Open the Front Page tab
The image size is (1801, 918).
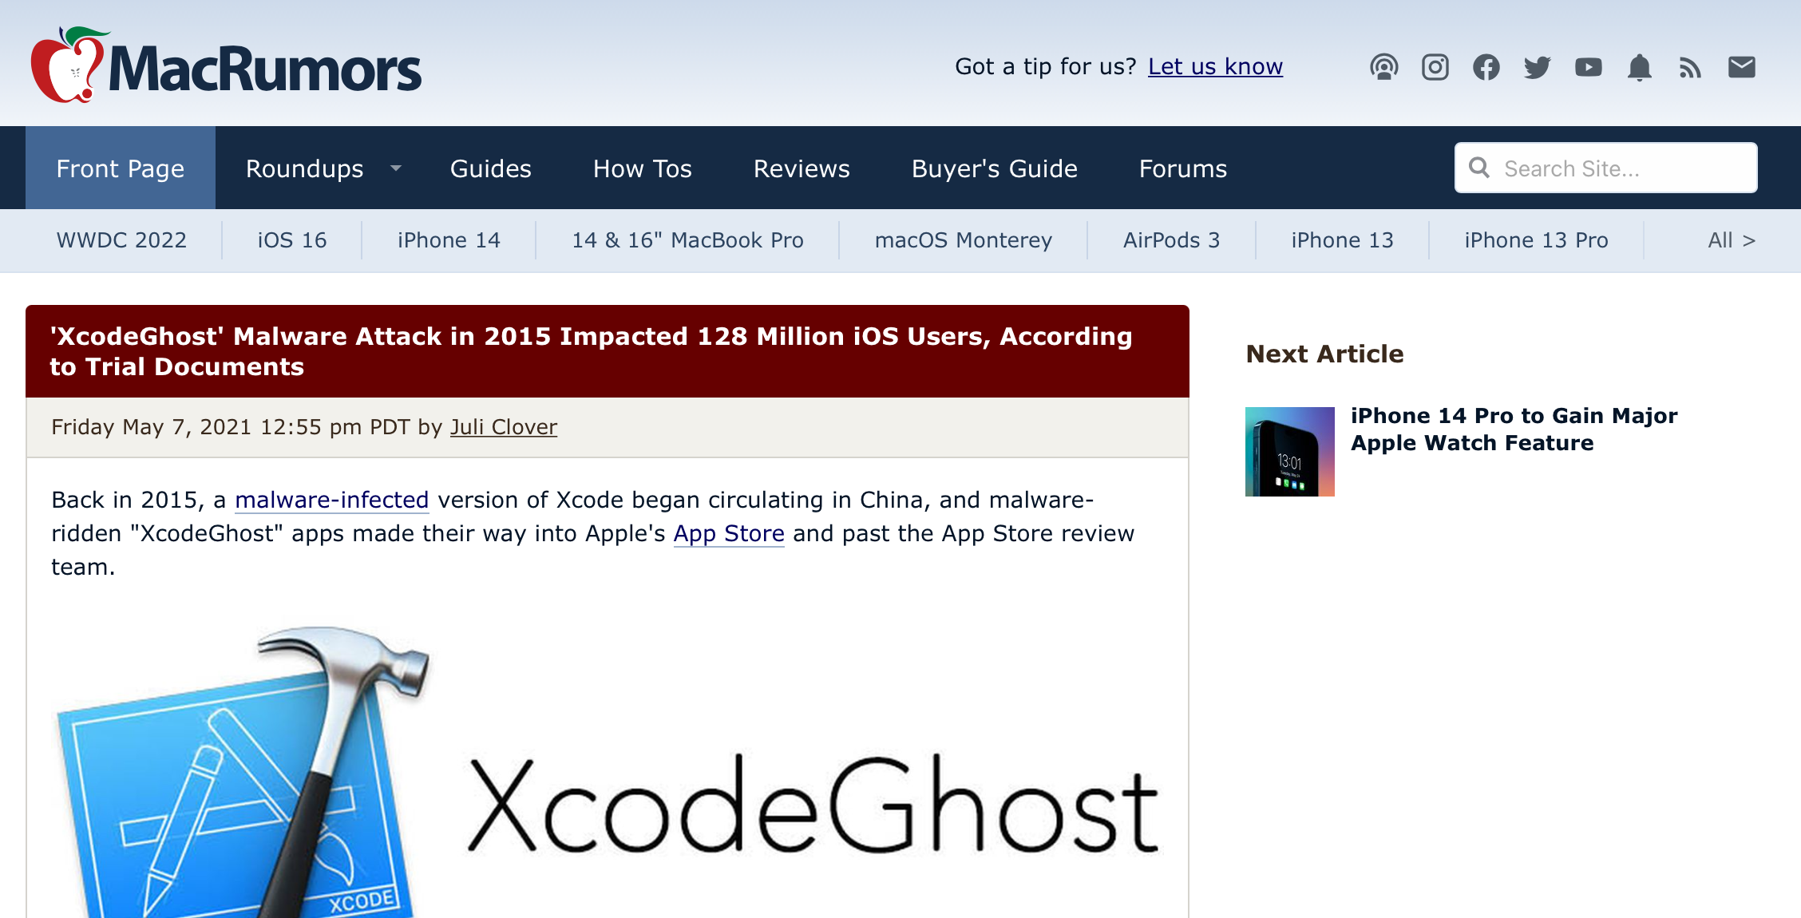121,168
